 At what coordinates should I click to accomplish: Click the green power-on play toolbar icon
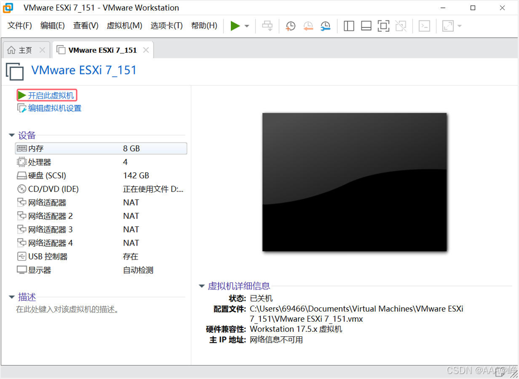(235, 26)
